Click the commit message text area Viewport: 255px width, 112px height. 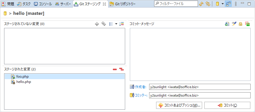[x=190, y=54]
